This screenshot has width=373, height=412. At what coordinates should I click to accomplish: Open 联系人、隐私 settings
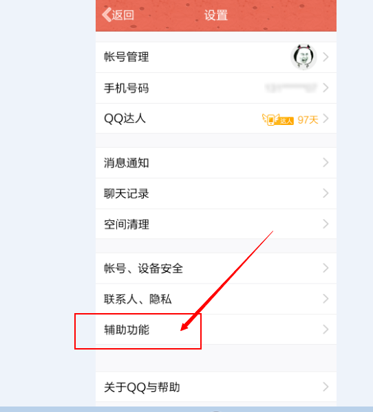[216, 299]
